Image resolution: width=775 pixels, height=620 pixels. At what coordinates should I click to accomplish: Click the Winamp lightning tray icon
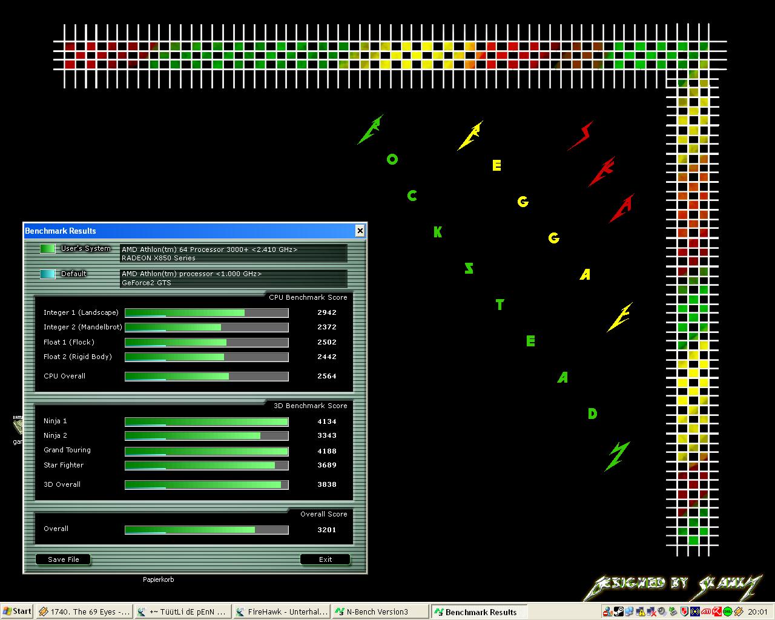pyautogui.click(x=739, y=612)
